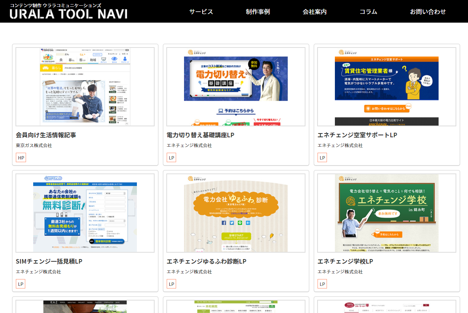
Task: Click the title エネチェンジゆるふわ診断LP
Action: pos(207,261)
